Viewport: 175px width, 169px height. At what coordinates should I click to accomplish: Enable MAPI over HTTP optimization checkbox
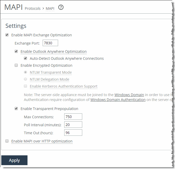(x=7, y=141)
